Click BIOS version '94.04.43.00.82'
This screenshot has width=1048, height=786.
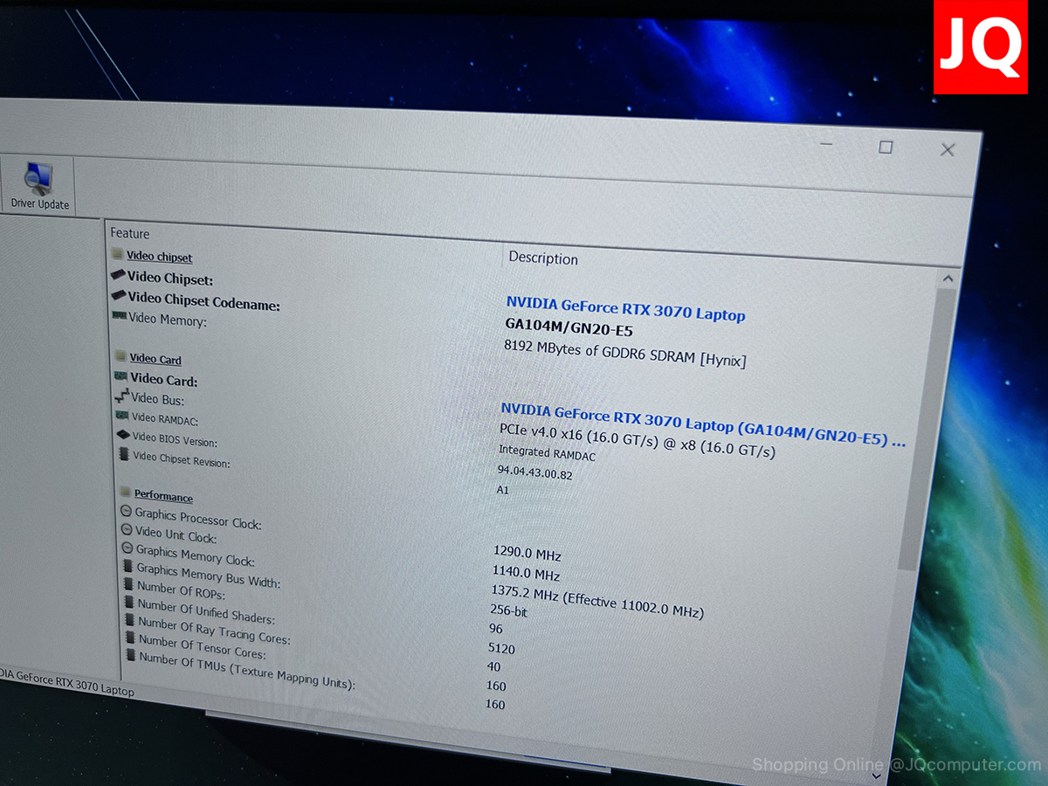(534, 472)
